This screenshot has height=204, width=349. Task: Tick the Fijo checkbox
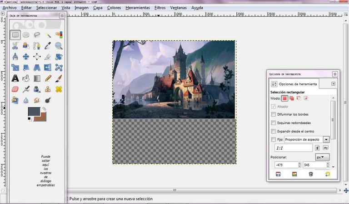point(273,140)
